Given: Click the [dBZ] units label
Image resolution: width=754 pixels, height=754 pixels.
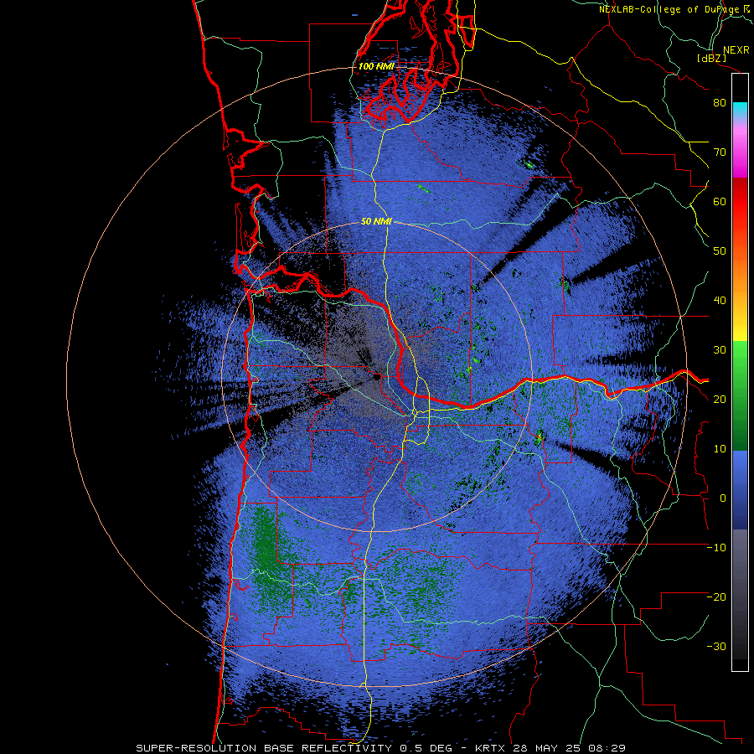Looking at the screenshot, I should click(711, 59).
